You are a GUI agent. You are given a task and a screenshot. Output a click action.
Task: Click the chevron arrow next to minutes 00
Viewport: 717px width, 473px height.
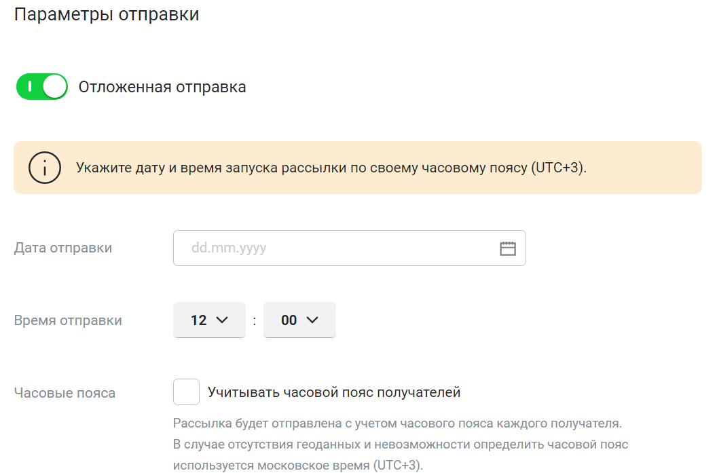click(x=312, y=320)
